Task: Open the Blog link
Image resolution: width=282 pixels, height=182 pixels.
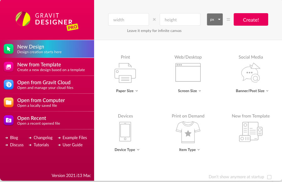Action: tap(12, 138)
